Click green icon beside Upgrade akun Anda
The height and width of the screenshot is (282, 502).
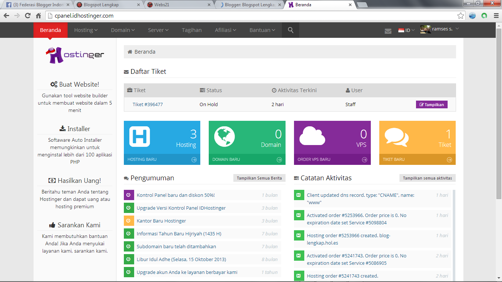coord(129,272)
